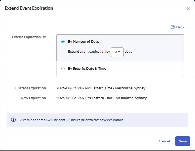This screenshot has height=151, width=195.
Task: Select the By Specific Date & Time radio
Action: point(63,69)
